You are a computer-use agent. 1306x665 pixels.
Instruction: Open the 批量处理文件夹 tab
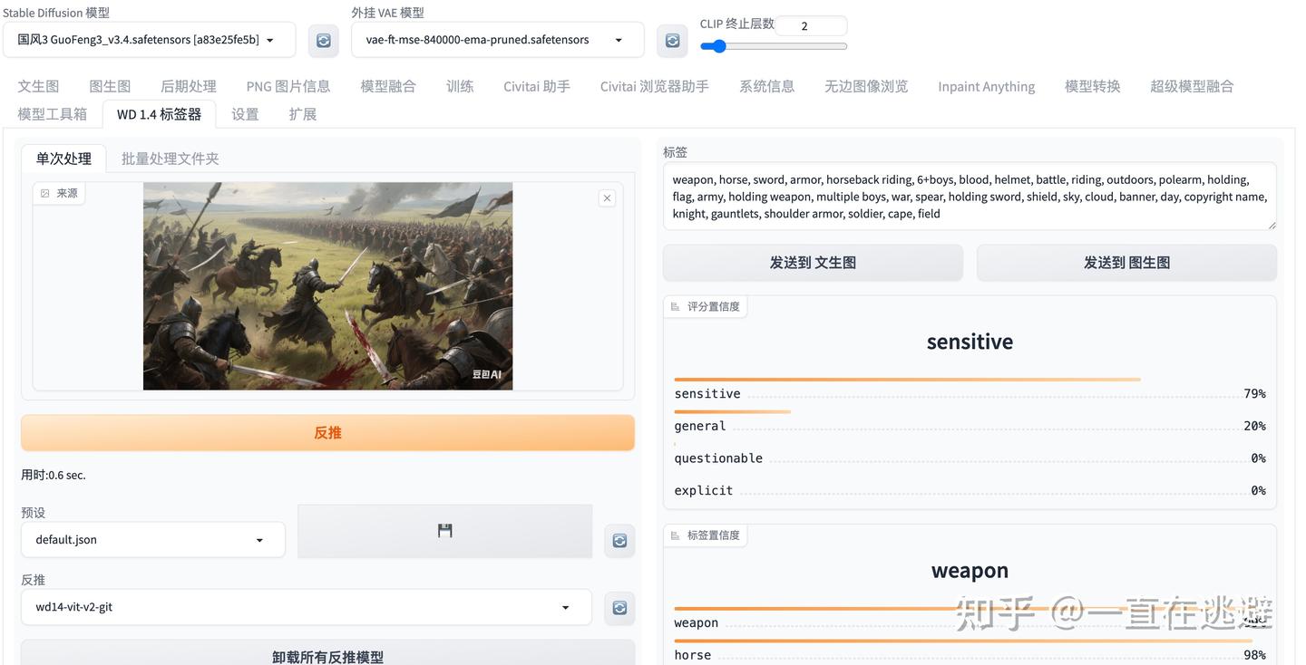[170, 158]
